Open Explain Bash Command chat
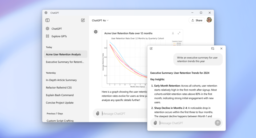This screenshot has width=256, height=138. (x=66, y=95)
